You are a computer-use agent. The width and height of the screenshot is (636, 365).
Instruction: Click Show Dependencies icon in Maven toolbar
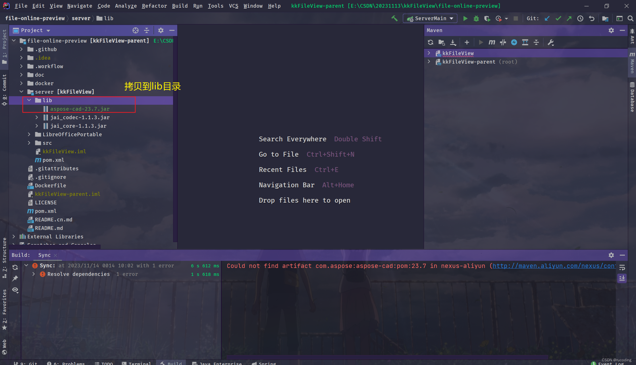tap(525, 42)
